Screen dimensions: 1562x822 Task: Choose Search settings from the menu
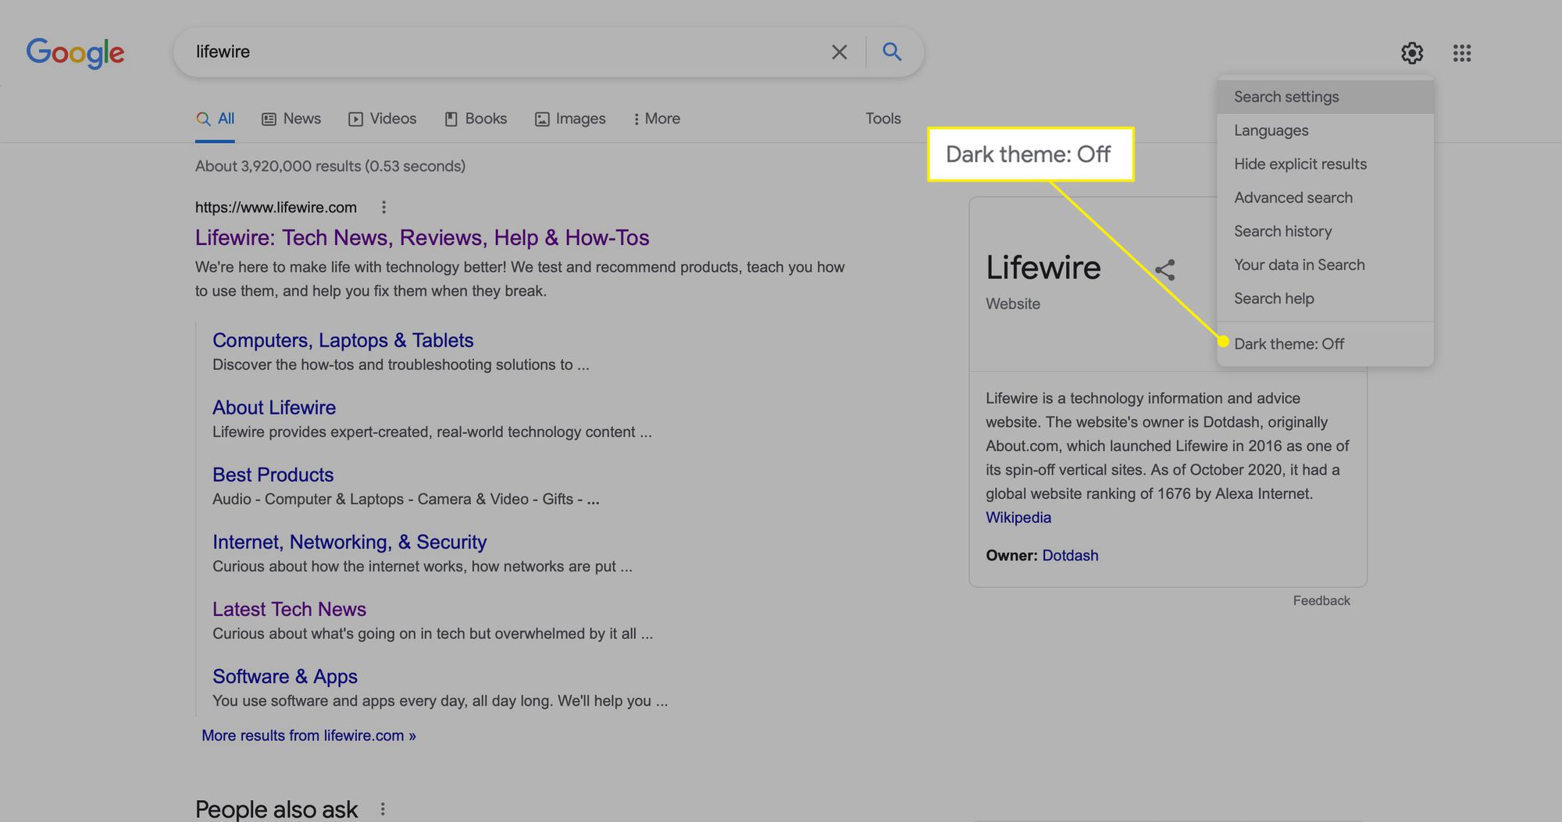pos(1325,97)
